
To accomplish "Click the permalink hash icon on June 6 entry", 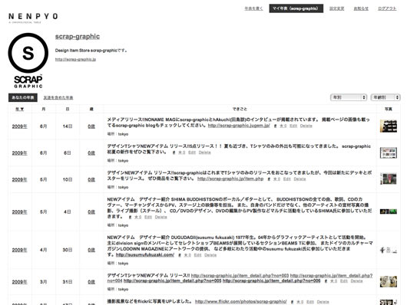I will (x=174, y=152).
